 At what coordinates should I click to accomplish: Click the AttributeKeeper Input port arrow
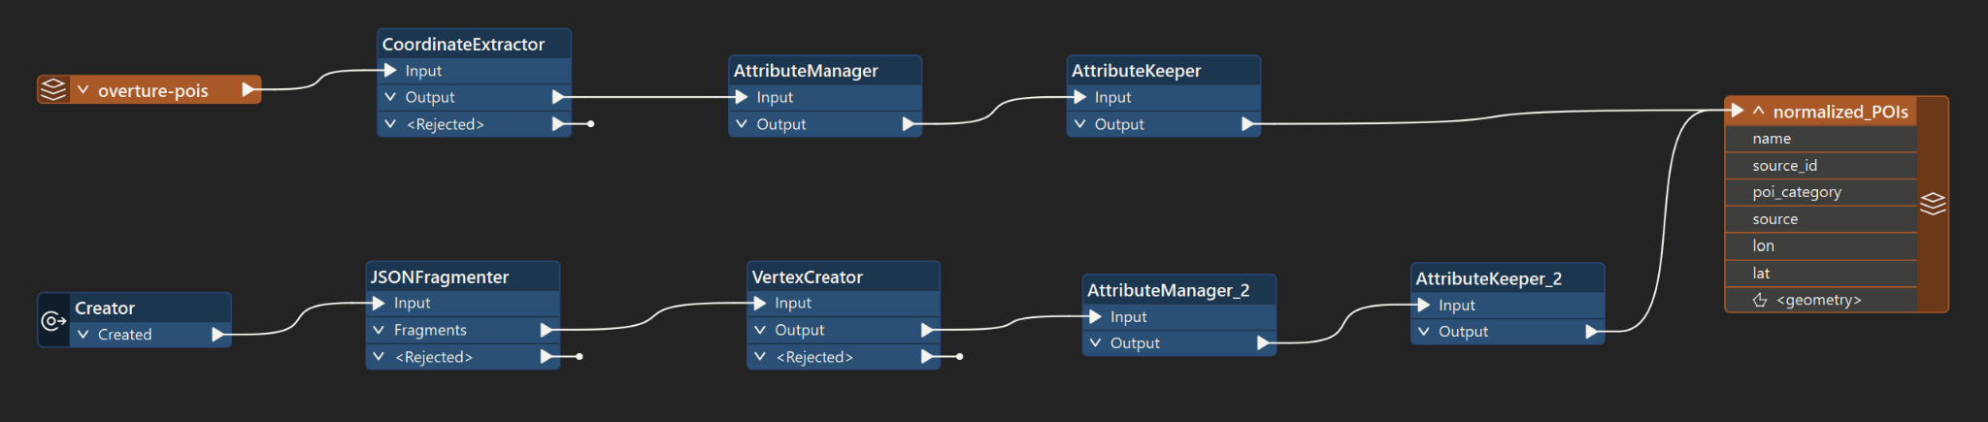click(x=1079, y=97)
